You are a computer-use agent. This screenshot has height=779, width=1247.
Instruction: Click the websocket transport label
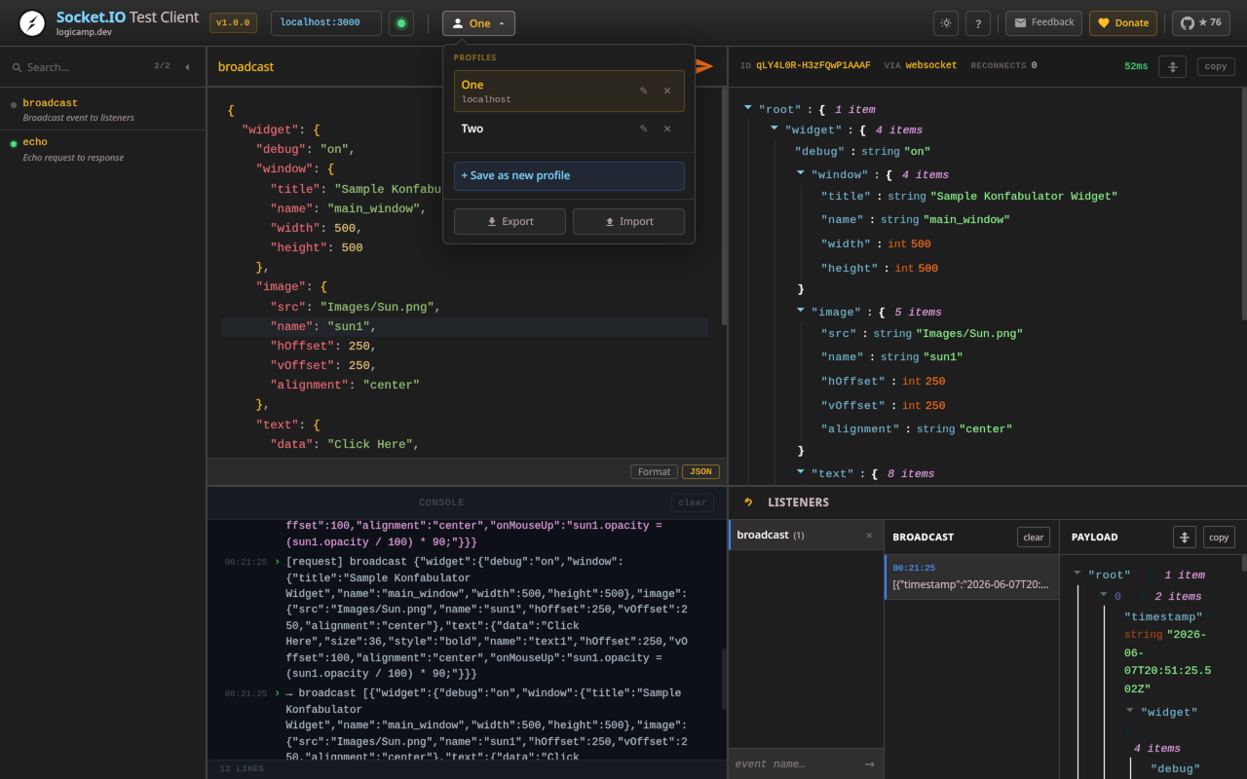[x=931, y=65]
